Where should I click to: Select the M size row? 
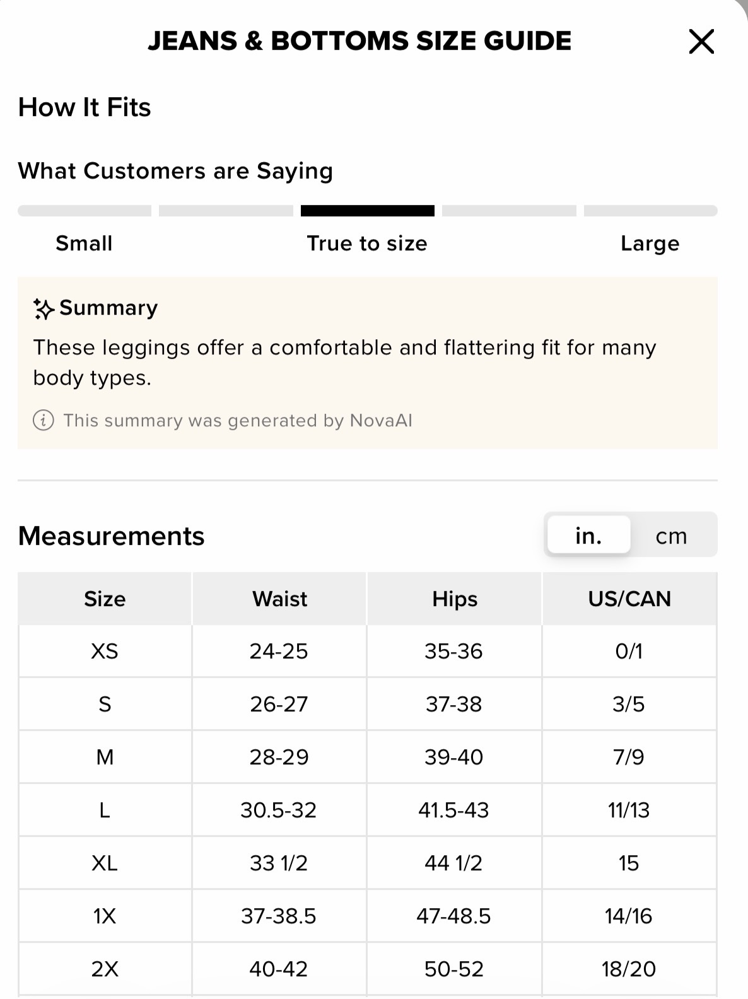pyautogui.click(x=368, y=757)
